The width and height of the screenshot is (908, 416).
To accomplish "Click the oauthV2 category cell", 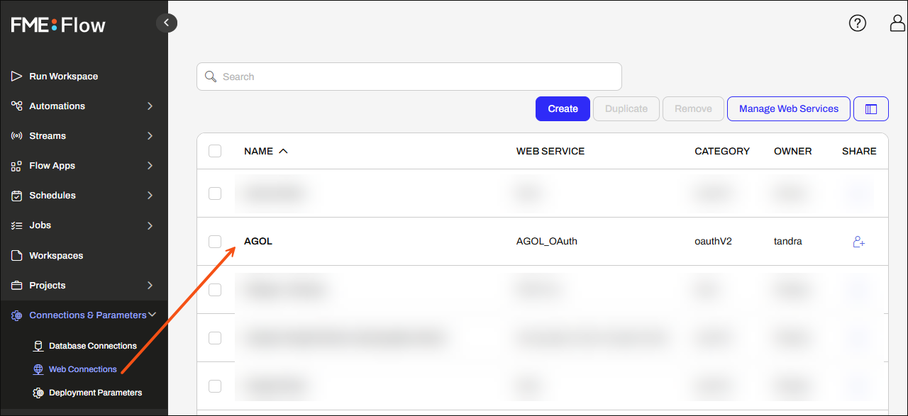I will pyautogui.click(x=713, y=241).
